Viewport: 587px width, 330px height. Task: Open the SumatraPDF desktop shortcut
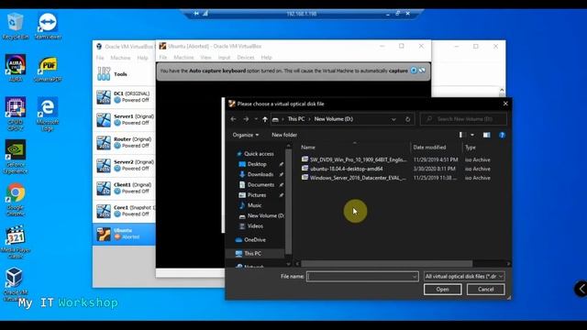(x=48, y=70)
